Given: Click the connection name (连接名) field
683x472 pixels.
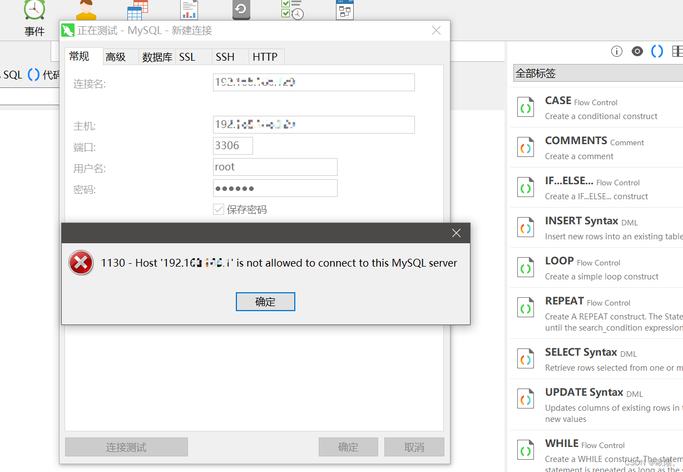Looking at the screenshot, I should click(314, 82).
